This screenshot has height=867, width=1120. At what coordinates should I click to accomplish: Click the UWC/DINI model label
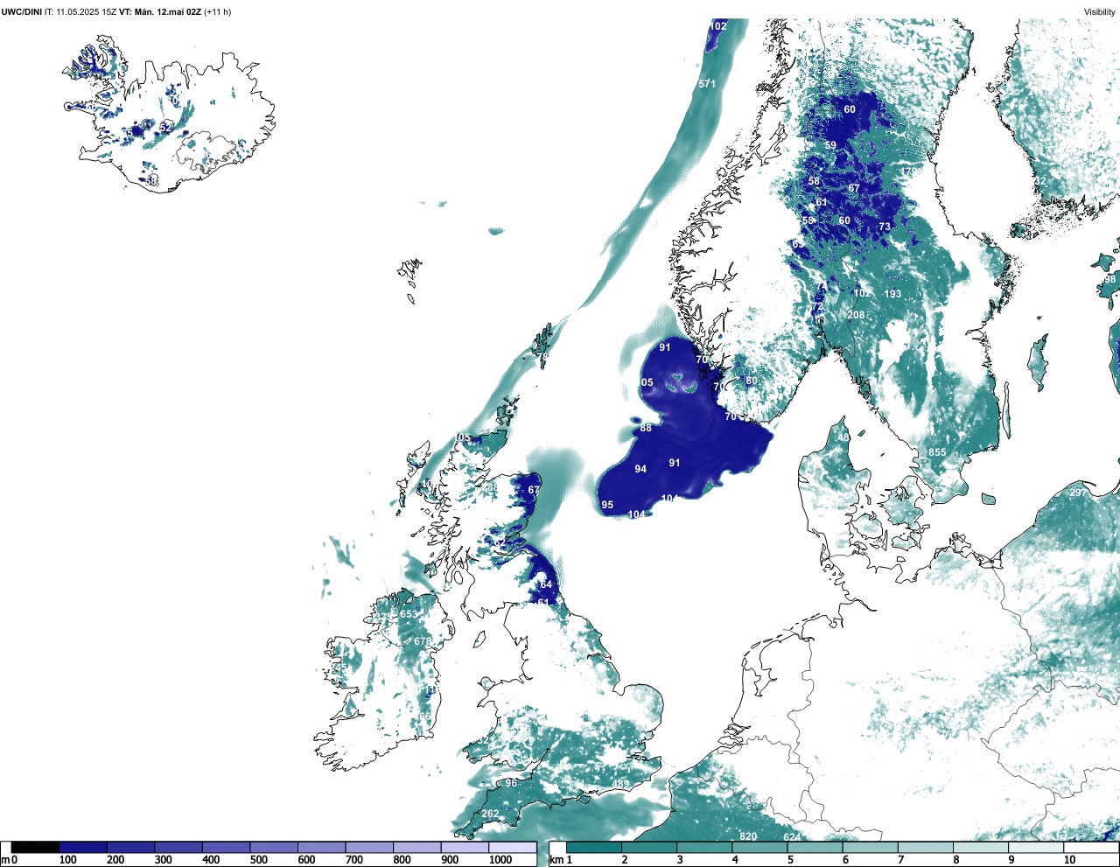coord(21,12)
